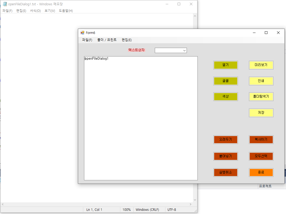
Task: Open the color dialog via the 색상 button
Action: (226, 97)
